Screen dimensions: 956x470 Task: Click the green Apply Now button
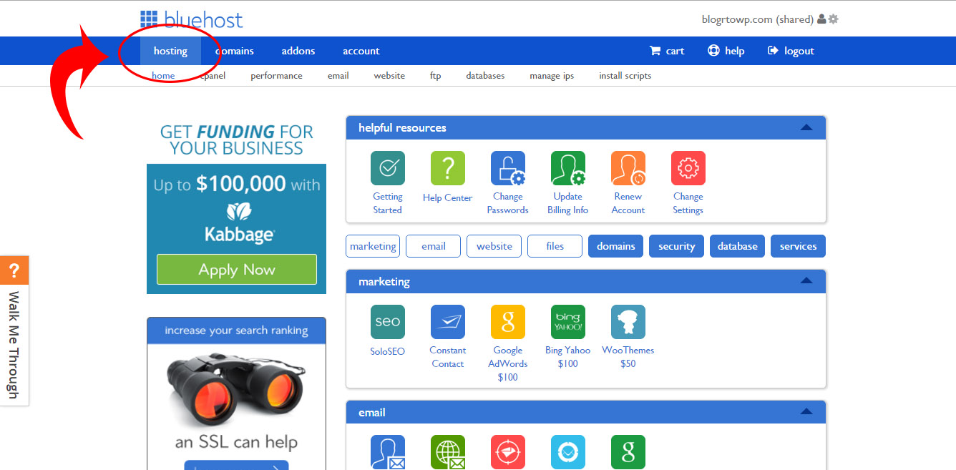point(237,270)
